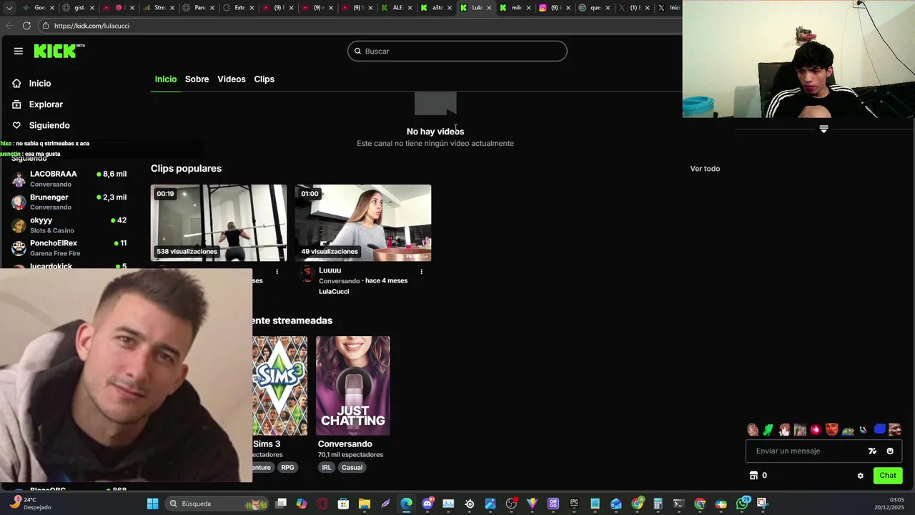Open The Sims 3 category cover
The height and width of the screenshot is (515, 915).
[x=280, y=386]
